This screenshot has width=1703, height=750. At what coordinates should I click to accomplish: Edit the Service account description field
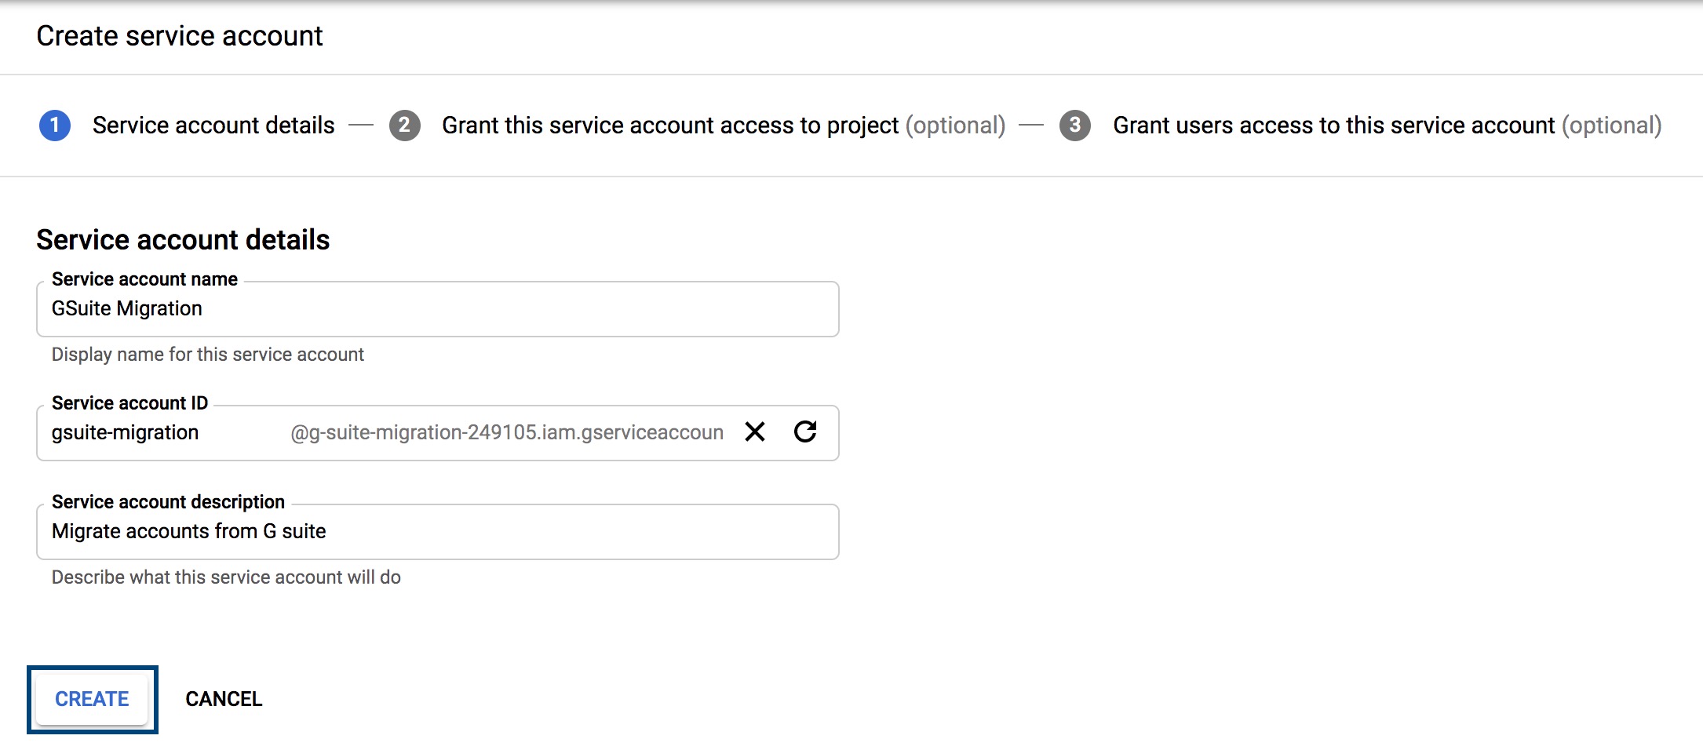(438, 532)
